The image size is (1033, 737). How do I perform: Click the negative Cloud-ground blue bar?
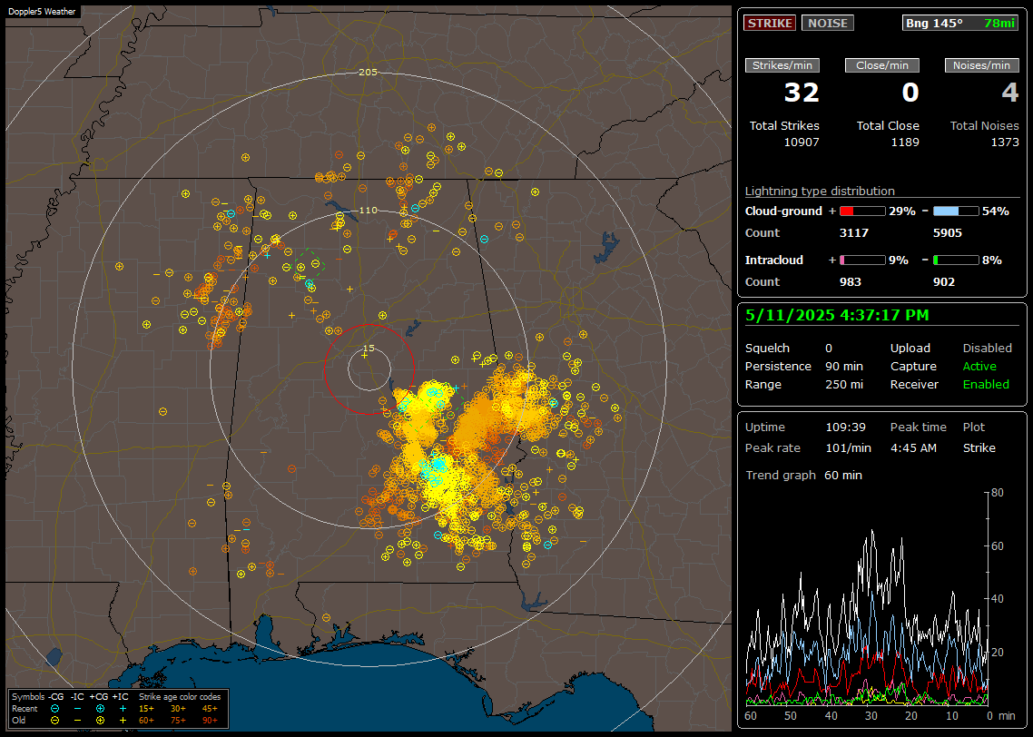click(x=956, y=211)
